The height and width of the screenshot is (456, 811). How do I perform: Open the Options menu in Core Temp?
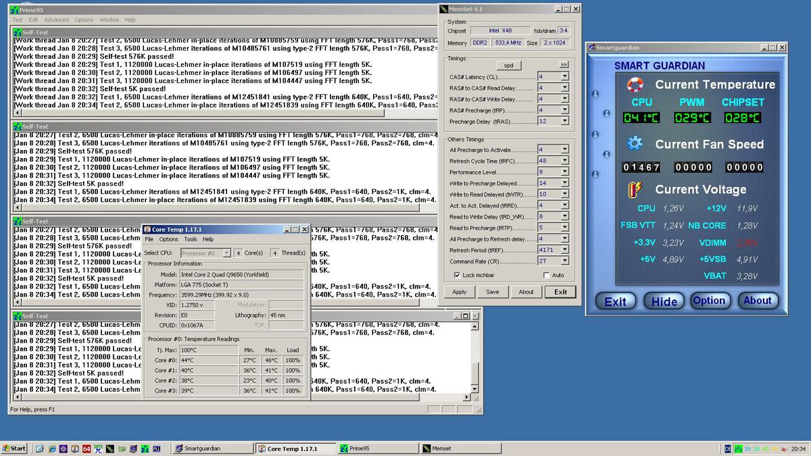click(169, 239)
